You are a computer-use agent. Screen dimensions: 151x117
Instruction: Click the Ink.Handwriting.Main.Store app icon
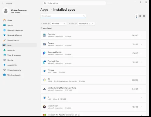coord(44,89)
